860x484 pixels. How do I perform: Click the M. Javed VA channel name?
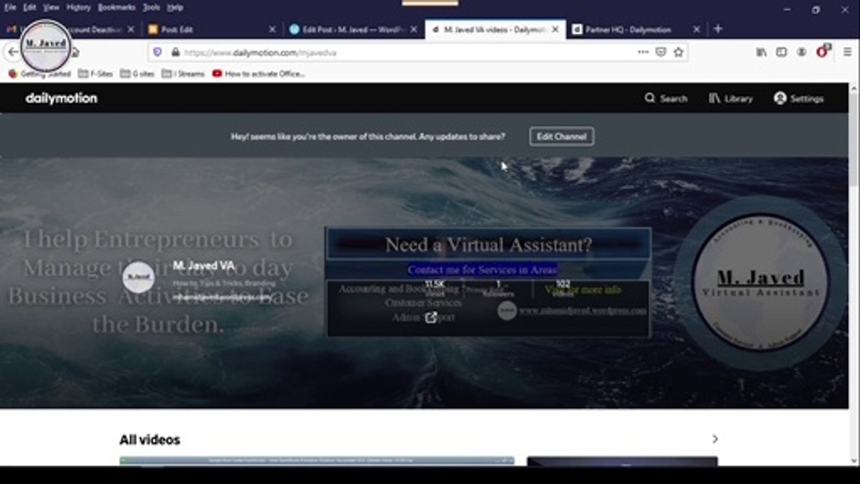pyautogui.click(x=204, y=266)
